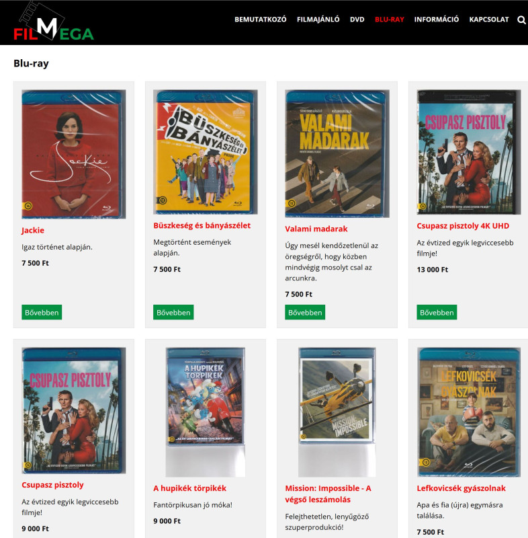Click the Bővebben button under Jackie
The width and height of the screenshot is (528, 538).
click(42, 312)
